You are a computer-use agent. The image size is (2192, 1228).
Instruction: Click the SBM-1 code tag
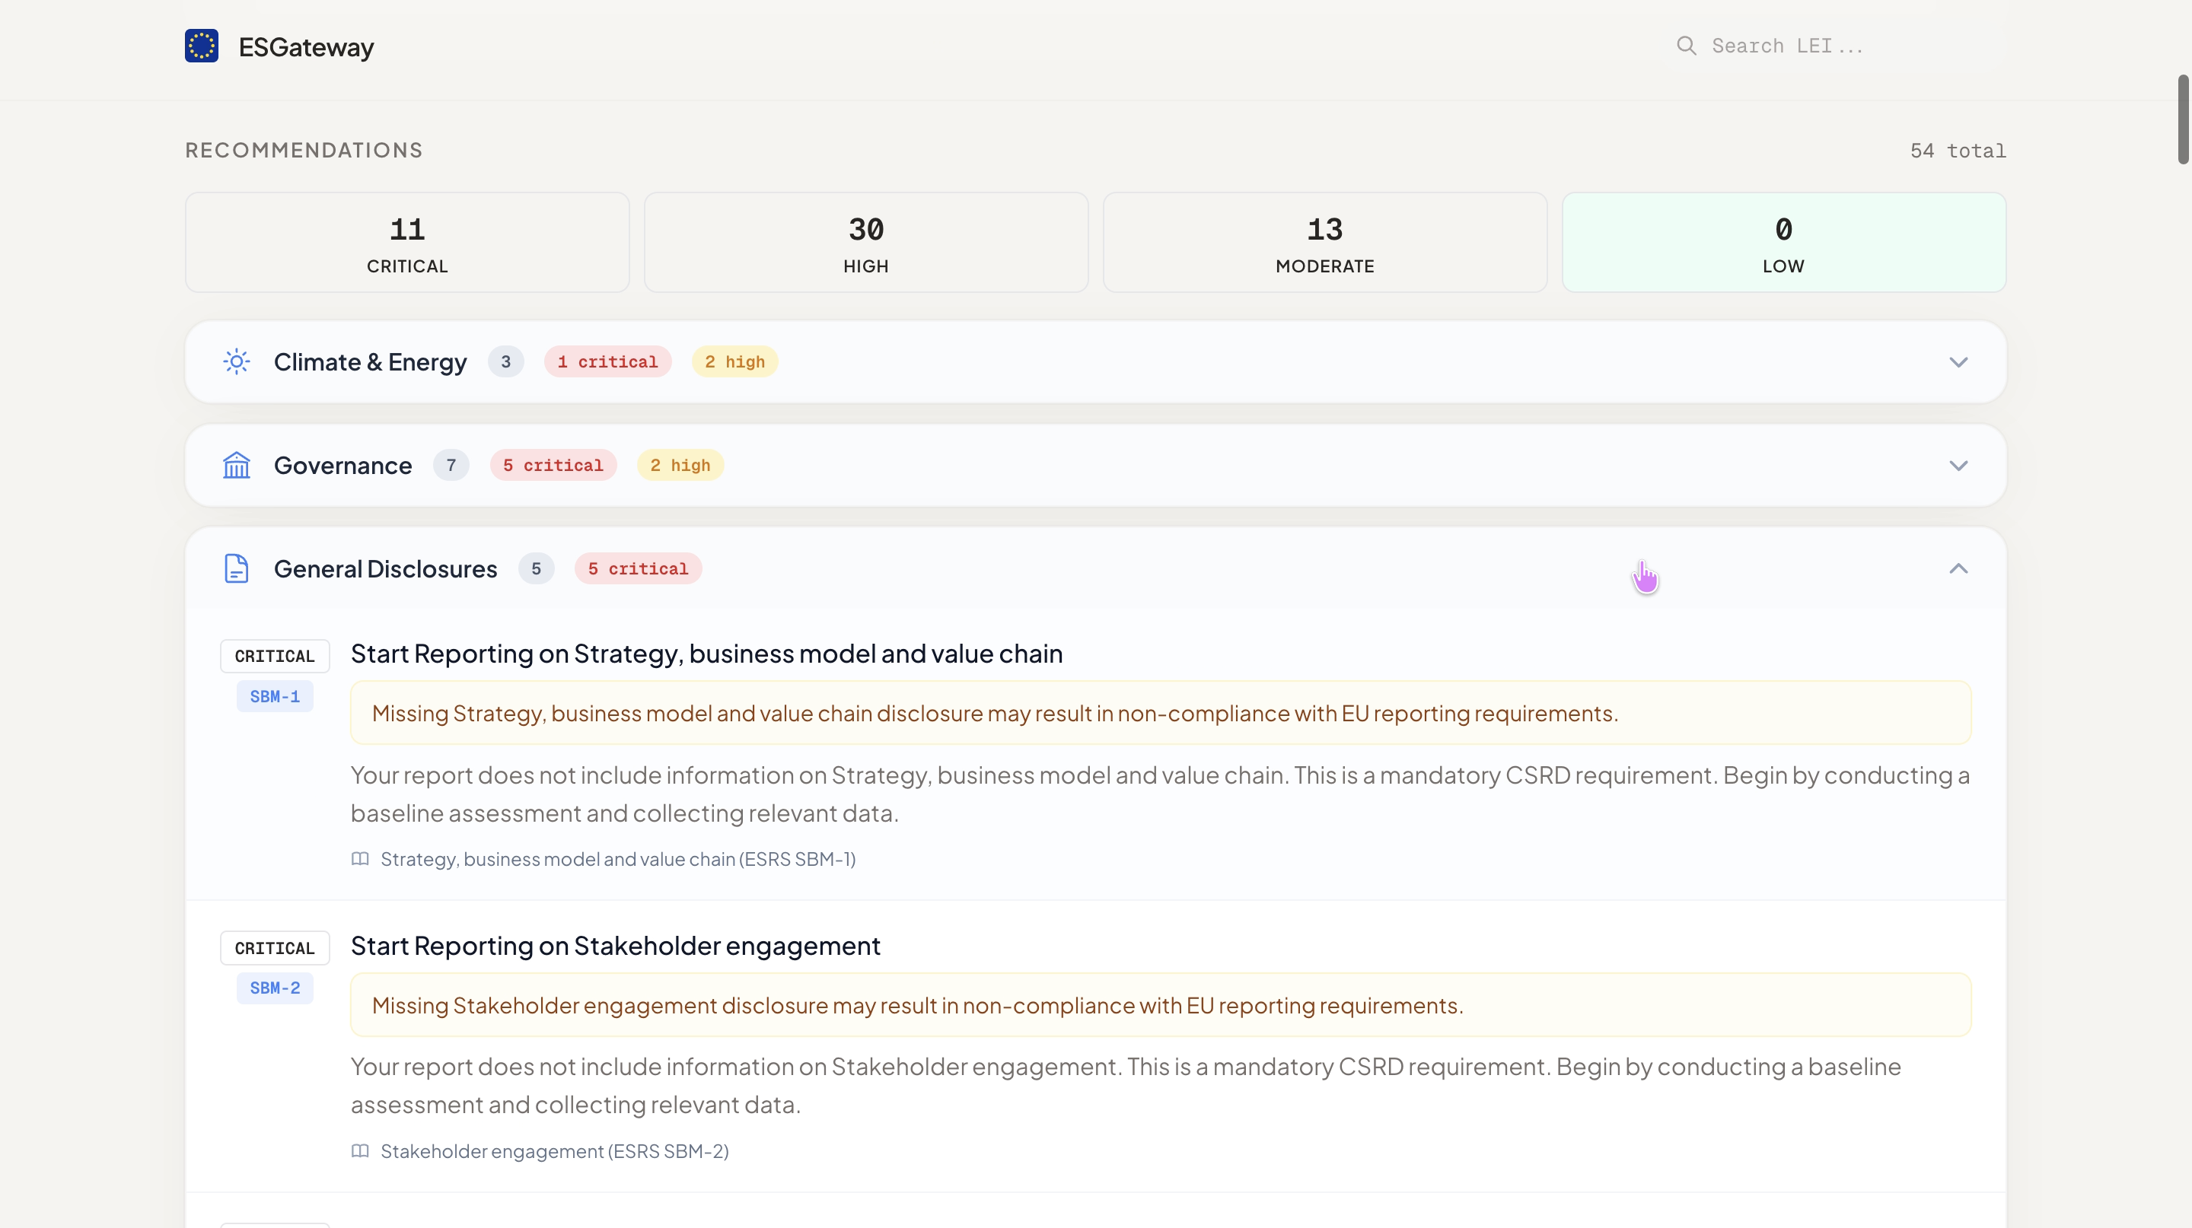[x=274, y=696]
